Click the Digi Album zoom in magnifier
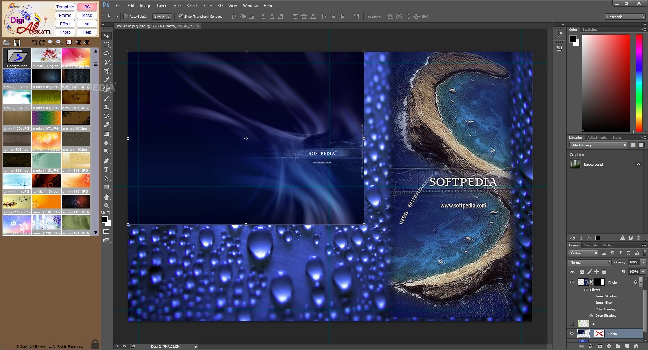The image size is (648, 350). point(59,42)
